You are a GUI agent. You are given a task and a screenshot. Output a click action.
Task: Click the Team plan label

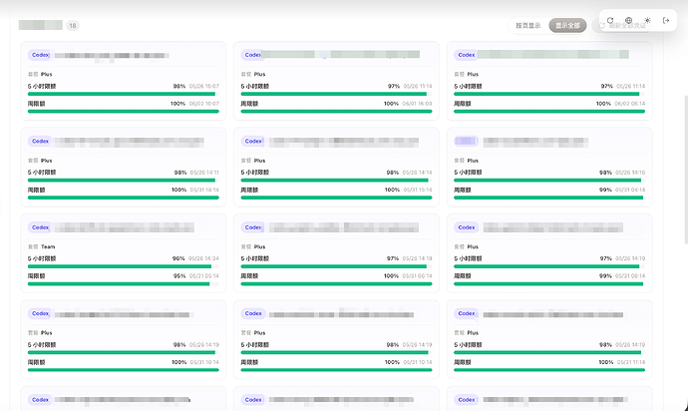48,246
